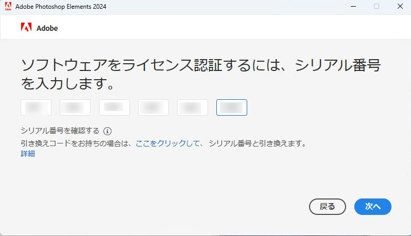Select the fifth serial number field
Image resolution: width=411 pixels, height=236 pixels.
pyautogui.click(x=193, y=107)
